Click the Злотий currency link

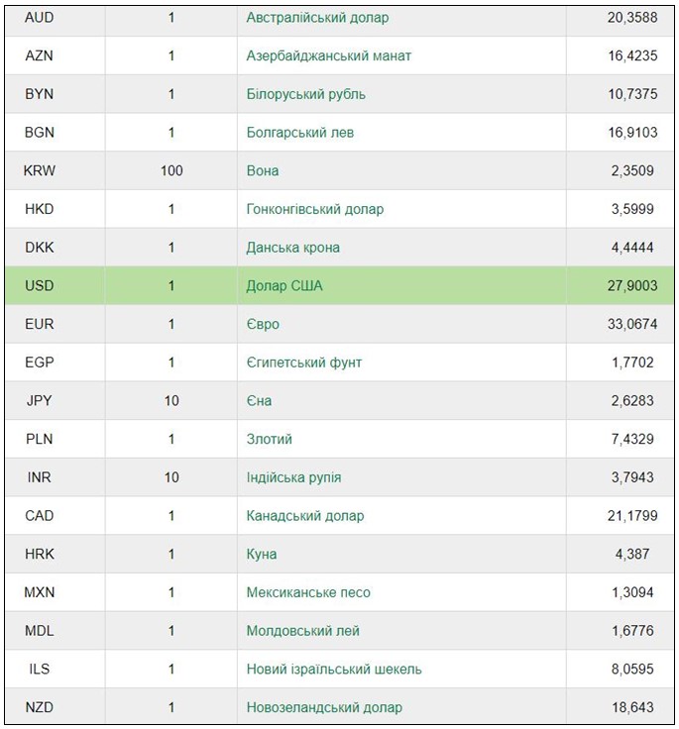269,439
